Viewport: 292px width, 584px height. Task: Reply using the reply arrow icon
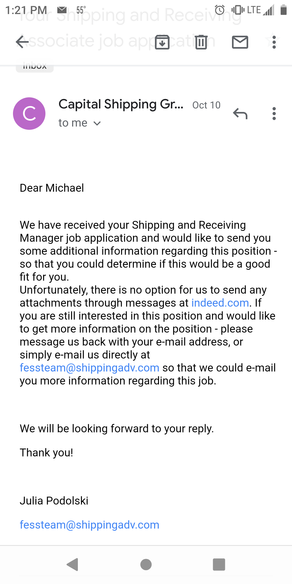240,114
